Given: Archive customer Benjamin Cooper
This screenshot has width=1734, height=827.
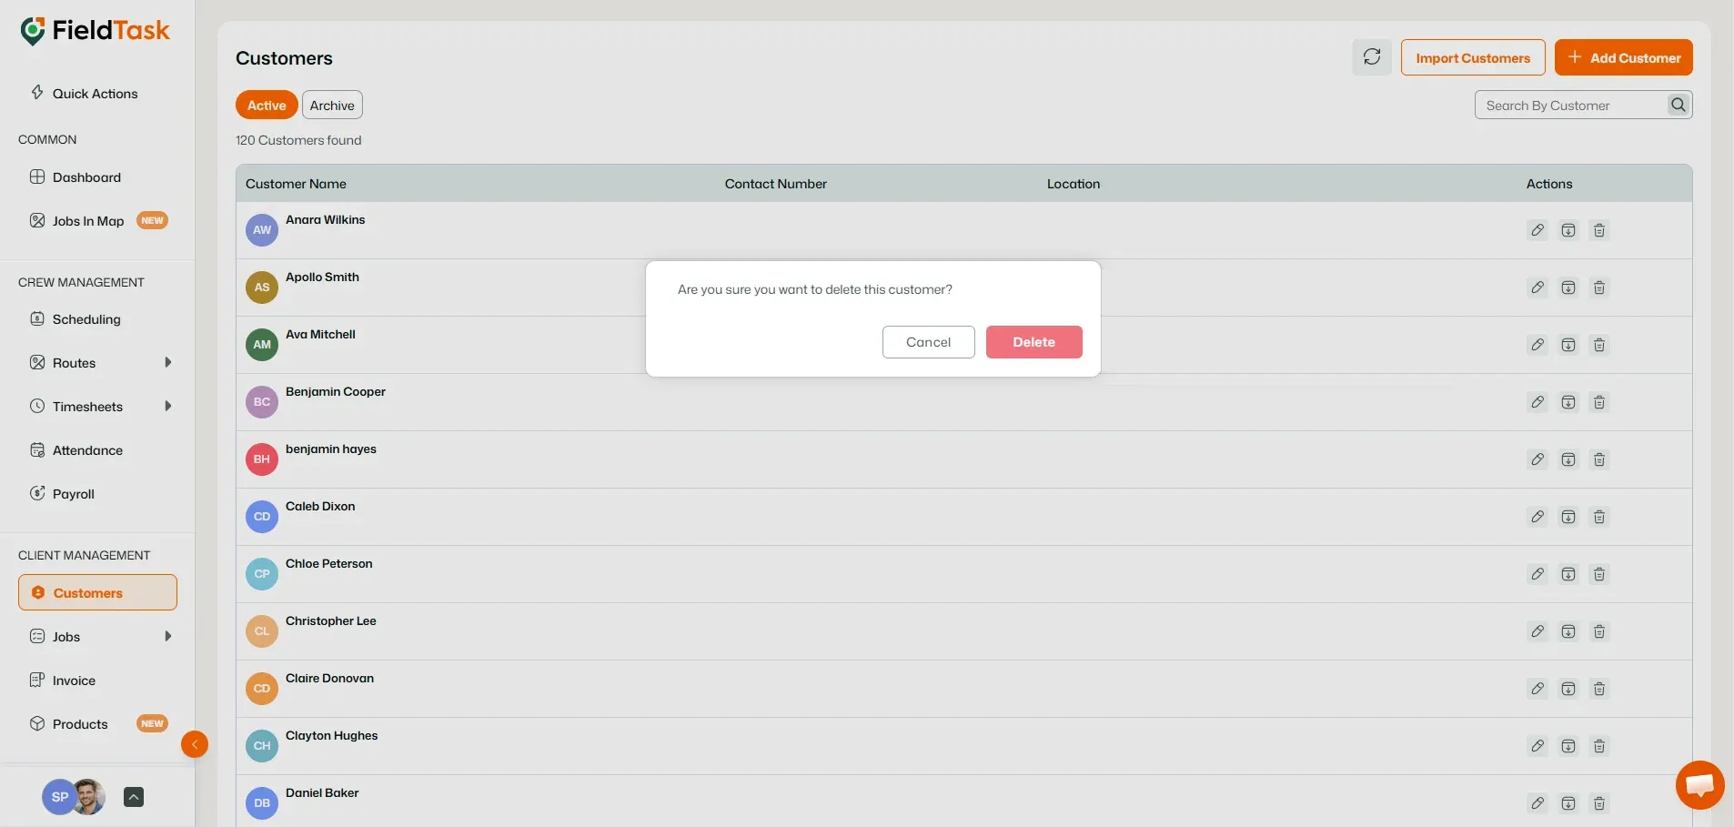Looking at the screenshot, I should (1568, 402).
